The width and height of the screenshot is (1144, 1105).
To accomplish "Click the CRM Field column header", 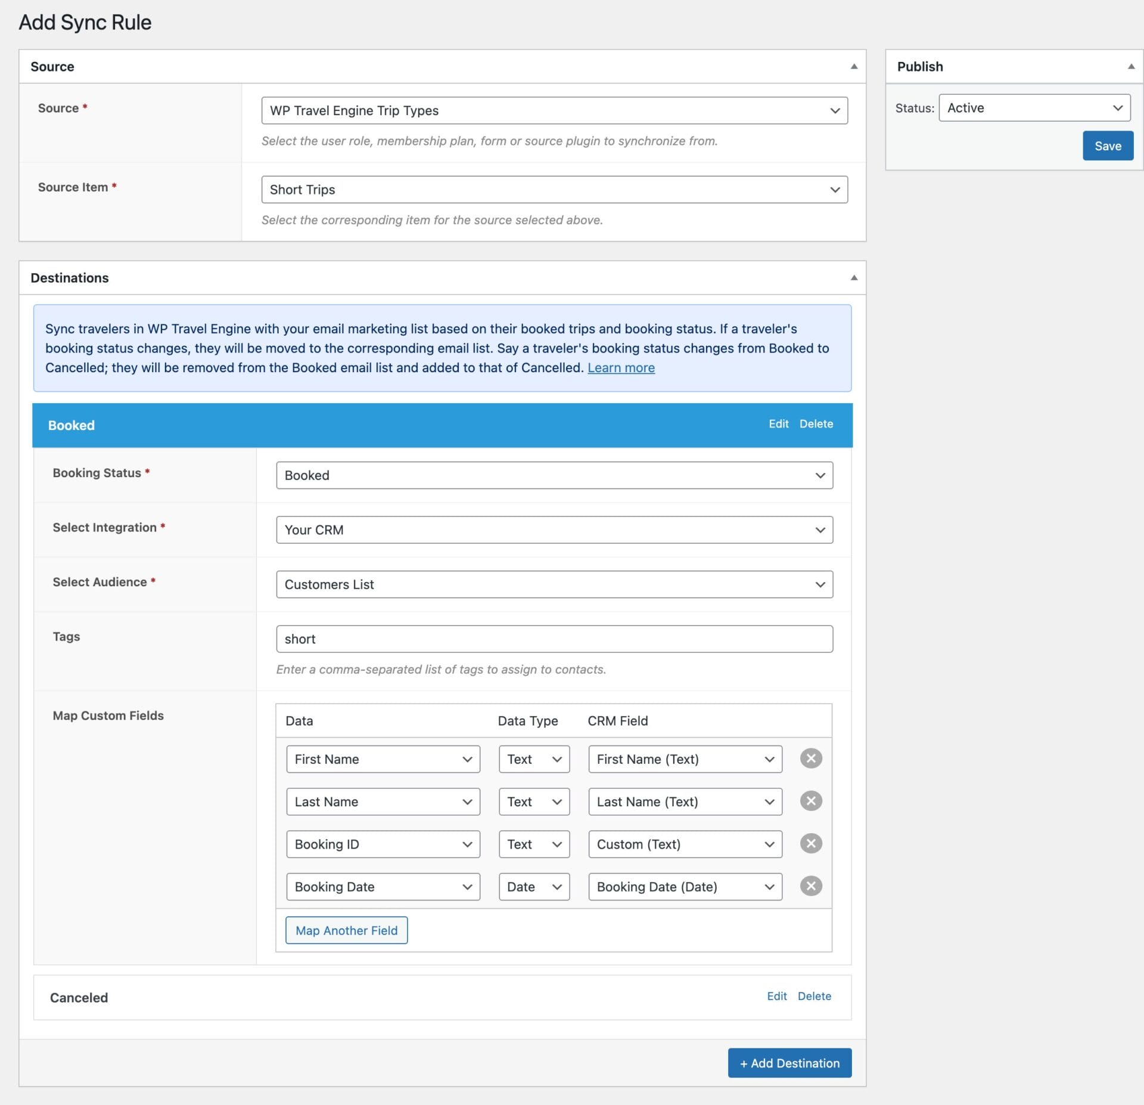I will [x=617, y=721].
